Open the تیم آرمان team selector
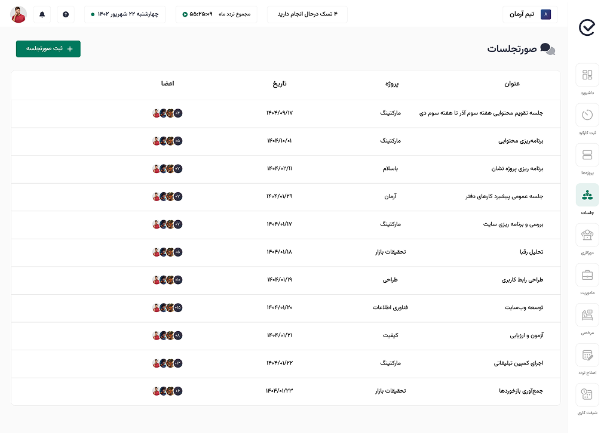This screenshot has width=607, height=435. click(530, 14)
